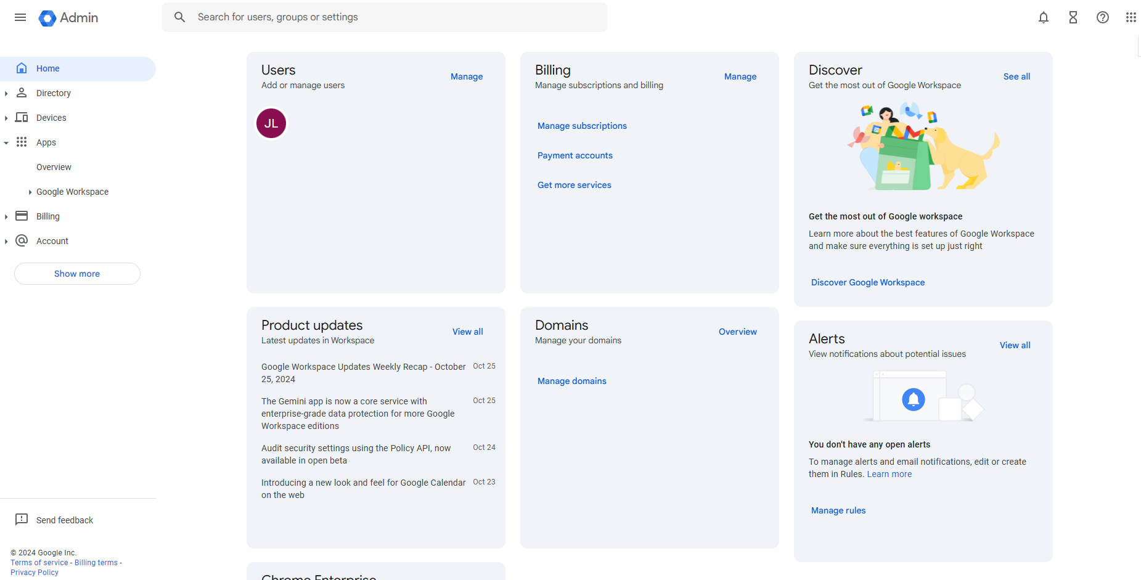The height and width of the screenshot is (580, 1141).
Task: Open the main hamburger menu
Action: [20, 17]
